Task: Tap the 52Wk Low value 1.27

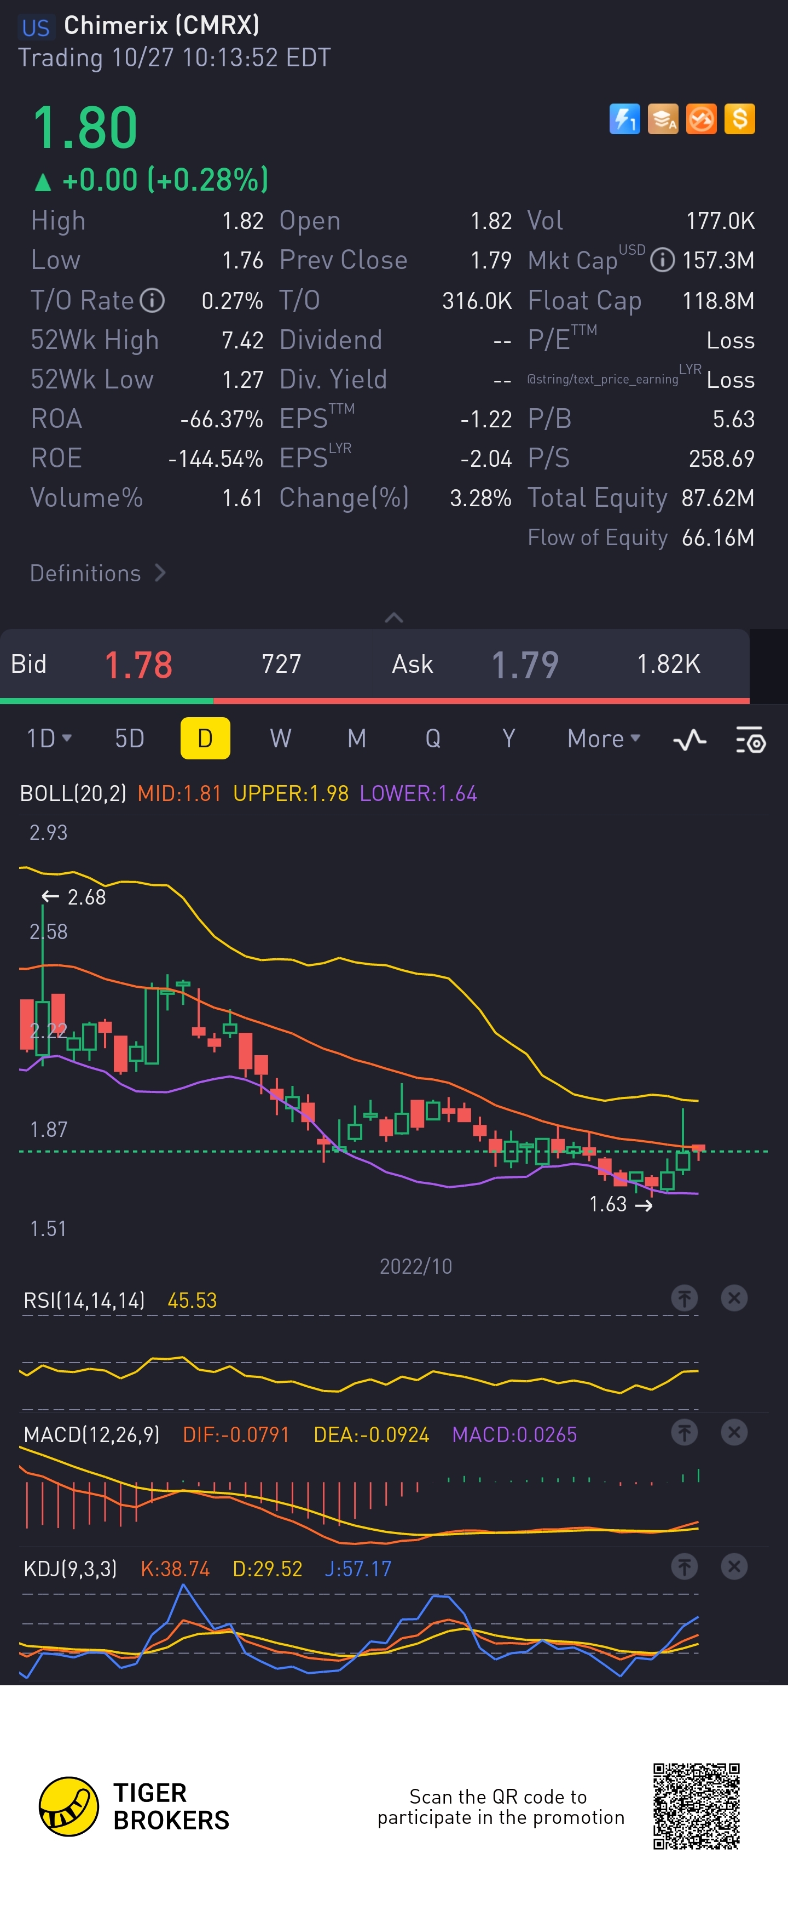Action: click(243, 380)
